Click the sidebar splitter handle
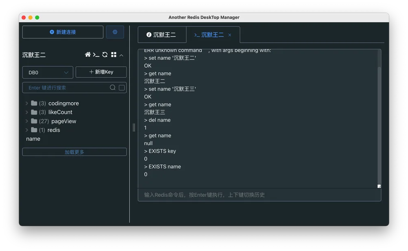This screenshot has width=408, height=251. pos(134,127)
